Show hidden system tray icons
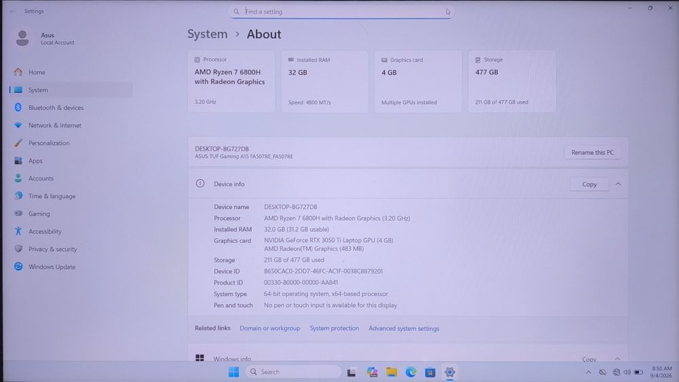The width and height of the screenshot is (679, 382). coord(588,372)
